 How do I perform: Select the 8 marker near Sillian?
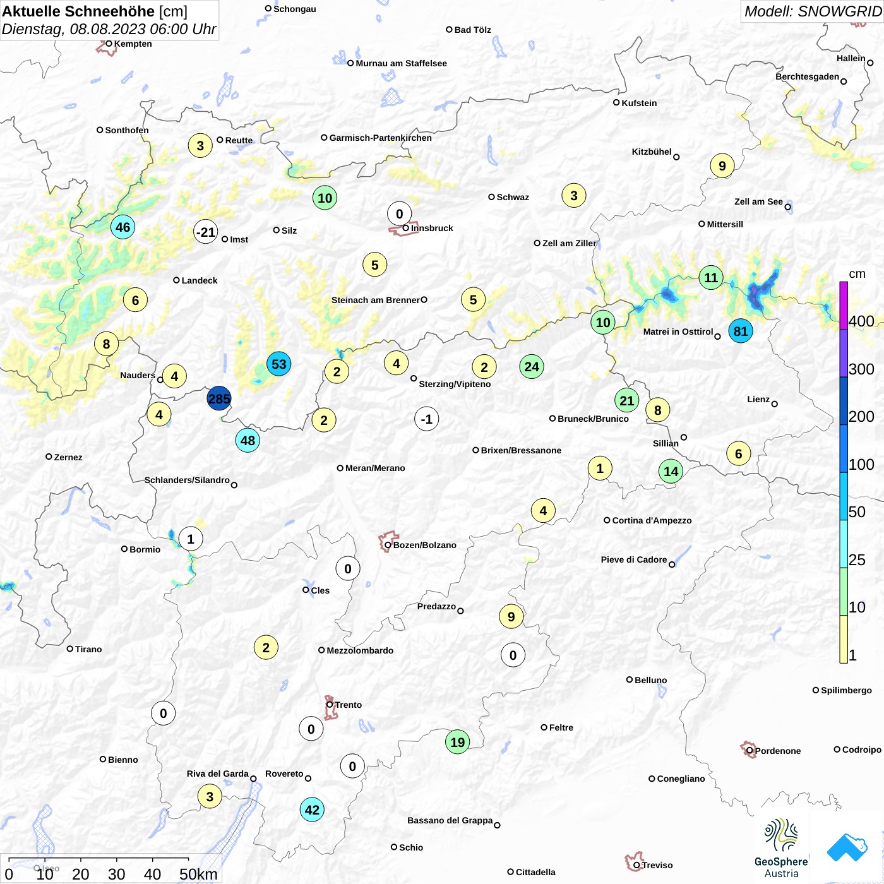(657, 410)
